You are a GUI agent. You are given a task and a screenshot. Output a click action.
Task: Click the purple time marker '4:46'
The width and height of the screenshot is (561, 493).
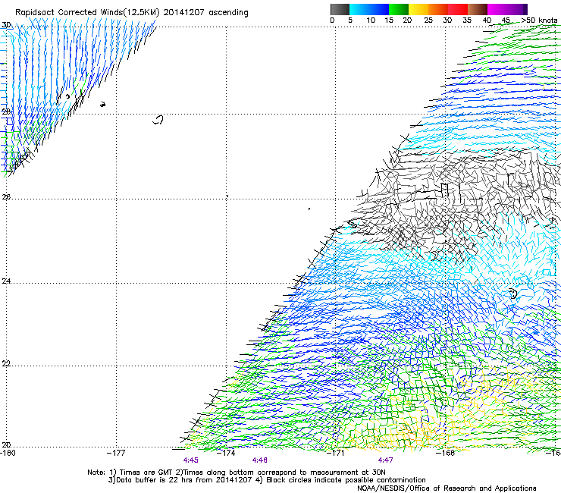click(260, 460)
